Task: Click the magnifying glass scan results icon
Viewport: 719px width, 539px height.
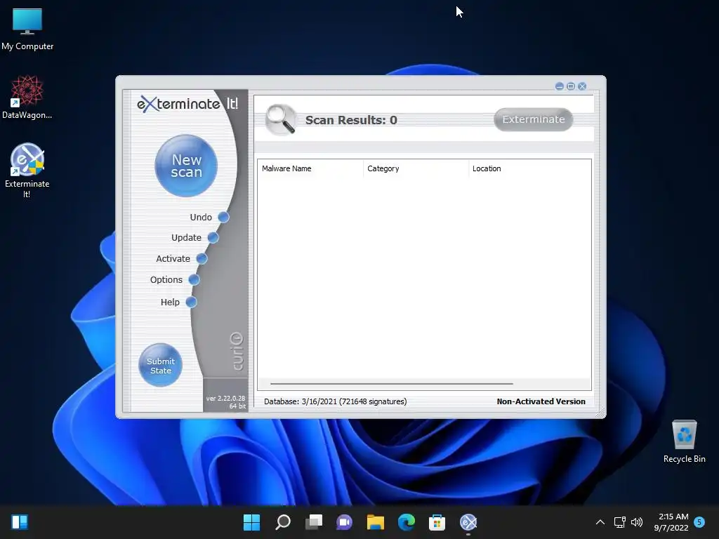Action: point(281,119)
